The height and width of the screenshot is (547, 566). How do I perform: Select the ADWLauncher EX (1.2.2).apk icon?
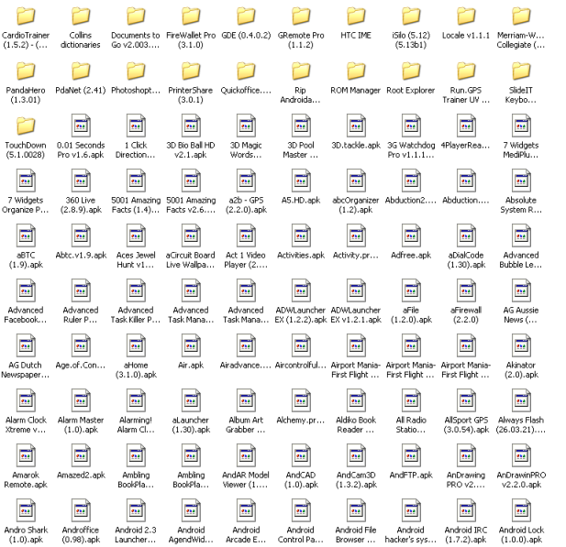click(301, 290)
